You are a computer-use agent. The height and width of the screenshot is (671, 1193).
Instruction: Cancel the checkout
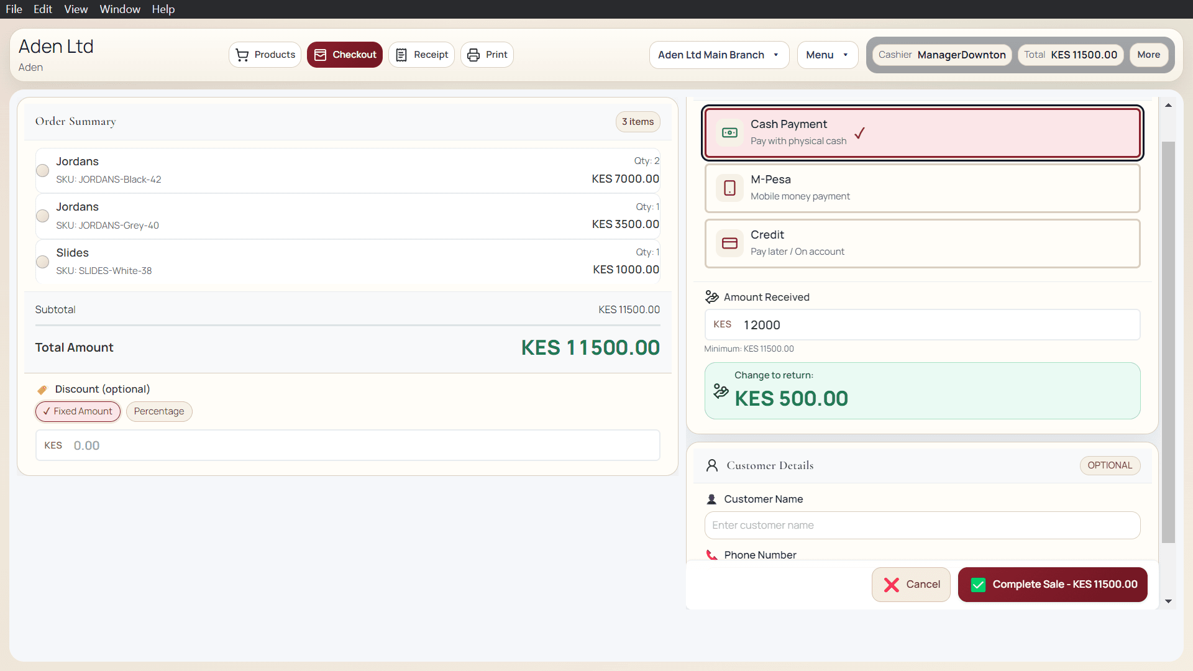pos(911,585)
